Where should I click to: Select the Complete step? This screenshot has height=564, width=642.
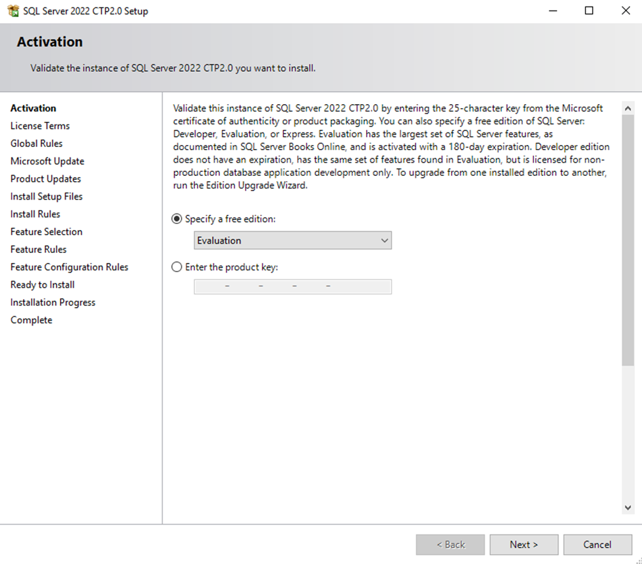[x=32, y=320]
